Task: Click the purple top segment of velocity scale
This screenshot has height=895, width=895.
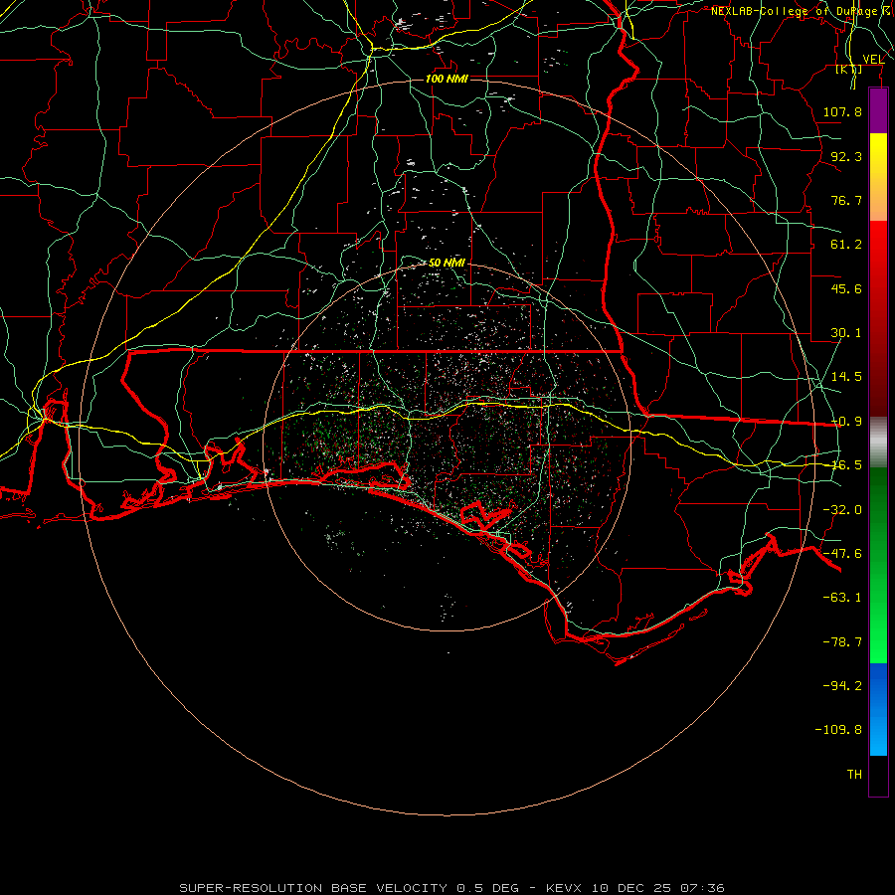Action: 878,111
